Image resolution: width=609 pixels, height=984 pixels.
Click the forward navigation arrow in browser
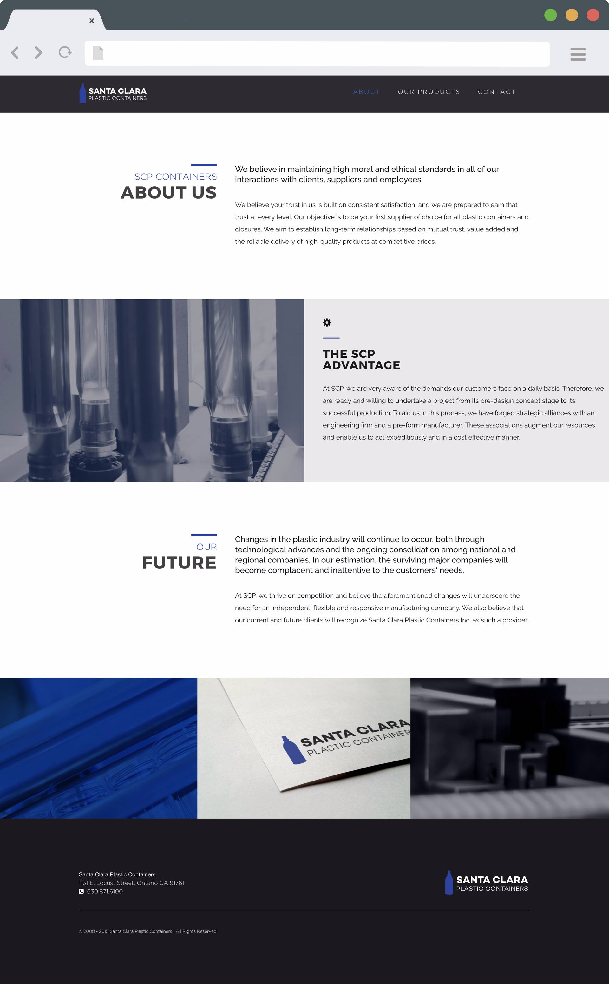tap(39, 53)
